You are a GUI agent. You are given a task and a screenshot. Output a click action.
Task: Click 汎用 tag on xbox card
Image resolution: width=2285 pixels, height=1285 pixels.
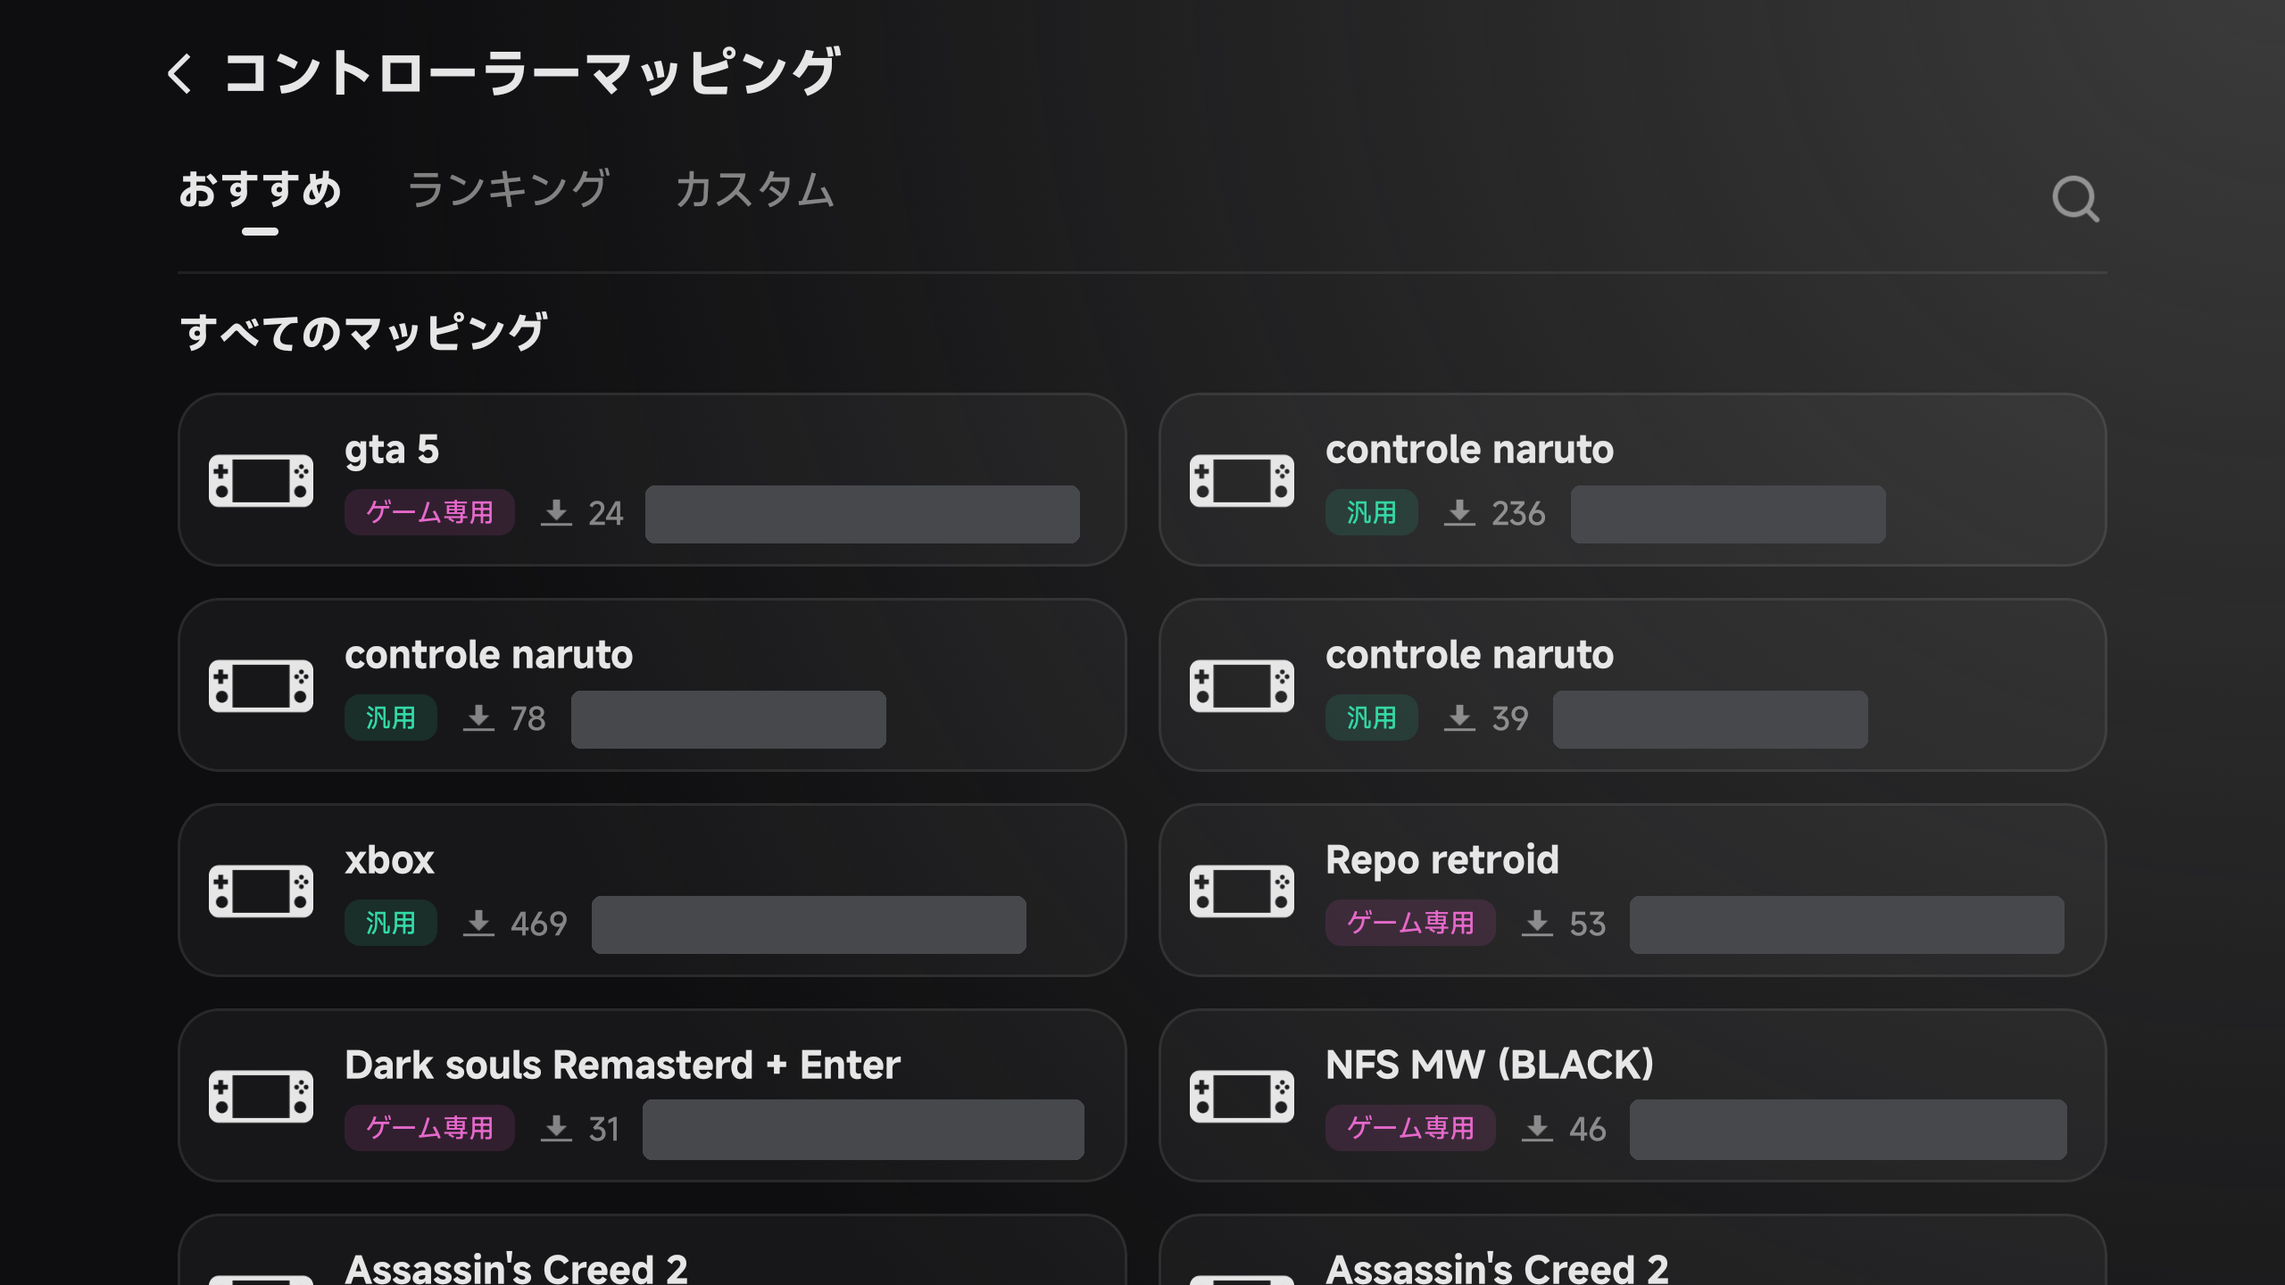coord(391,923)
